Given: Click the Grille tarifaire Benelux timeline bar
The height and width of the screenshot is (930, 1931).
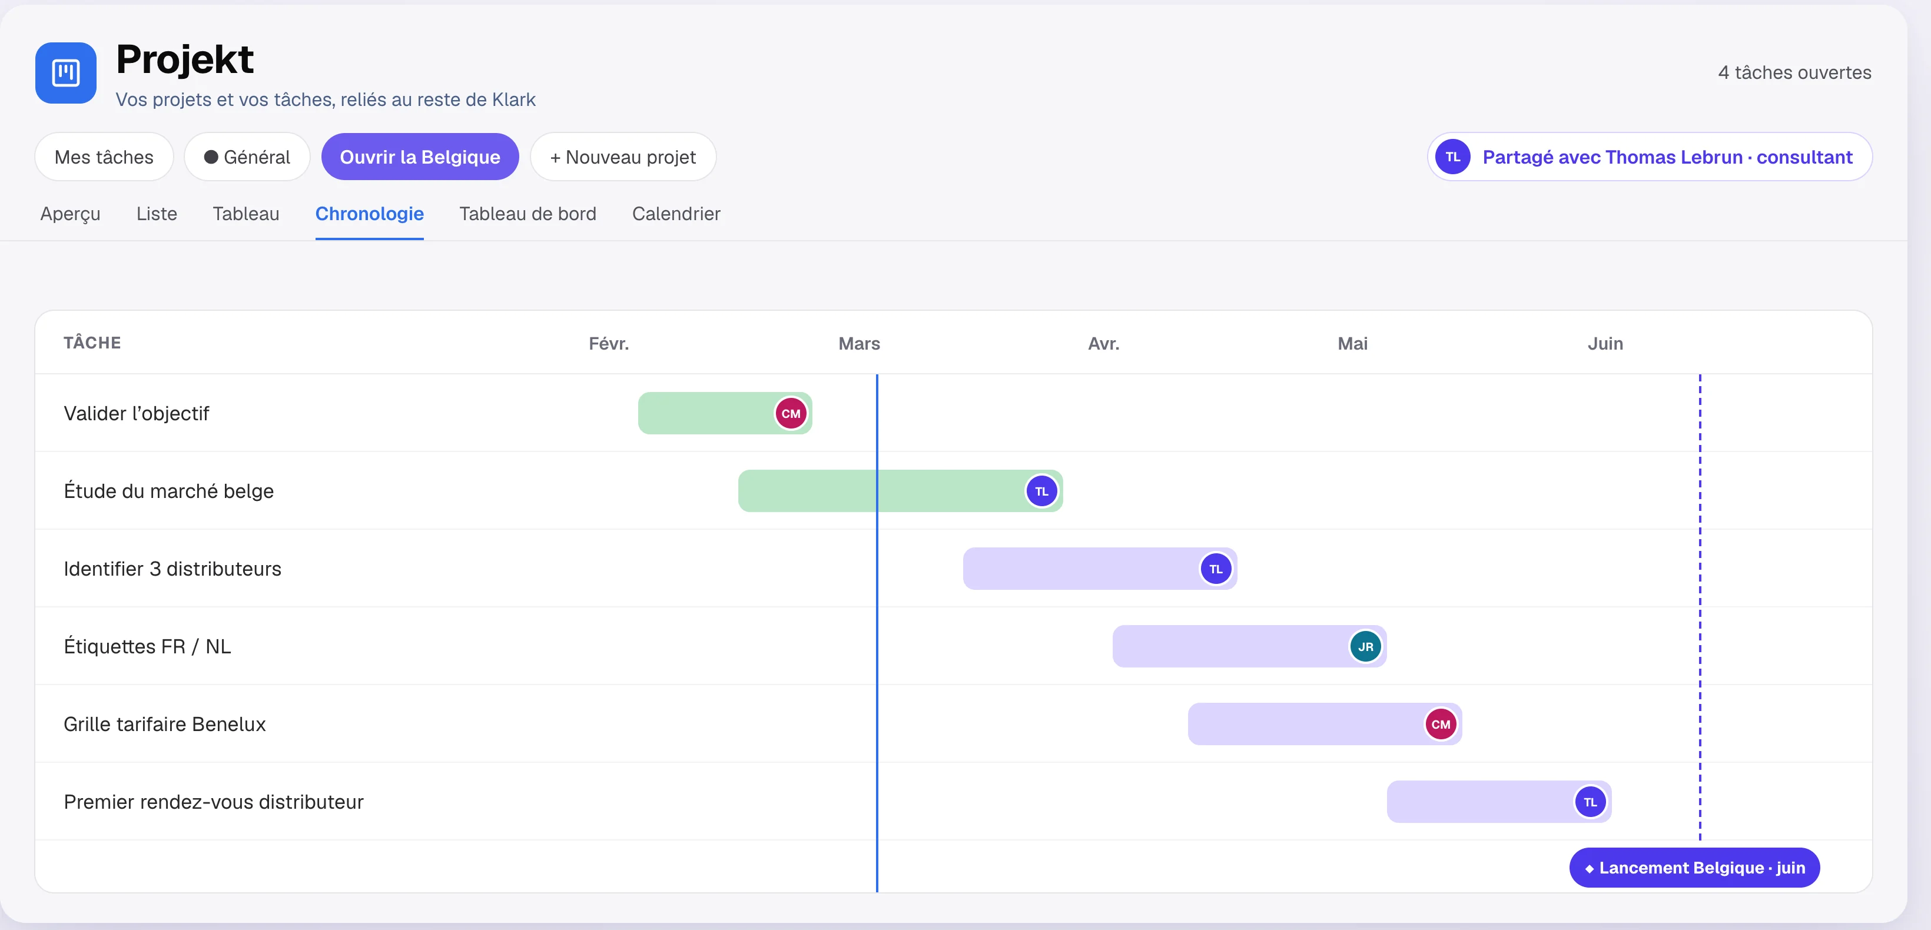Looking at the screenshot, I should pyautogui.click(x=1325, y=725).
